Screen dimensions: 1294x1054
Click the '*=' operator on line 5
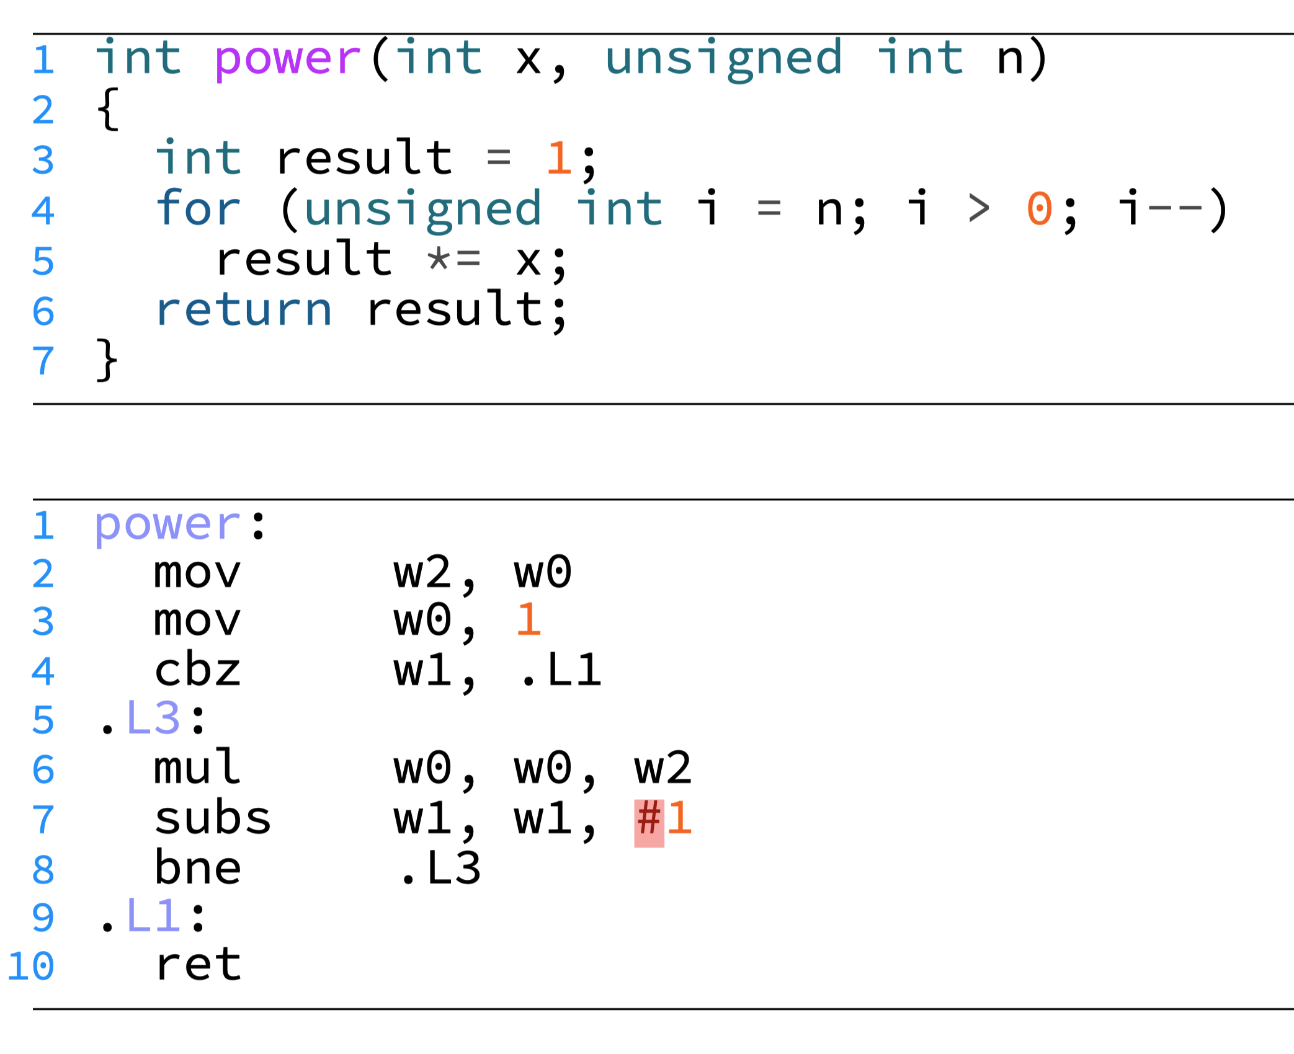coord(454,260)
